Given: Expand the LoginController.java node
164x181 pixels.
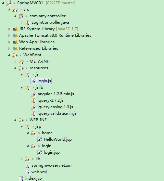Looking at the screenshot, I should [x=21, y=23].
